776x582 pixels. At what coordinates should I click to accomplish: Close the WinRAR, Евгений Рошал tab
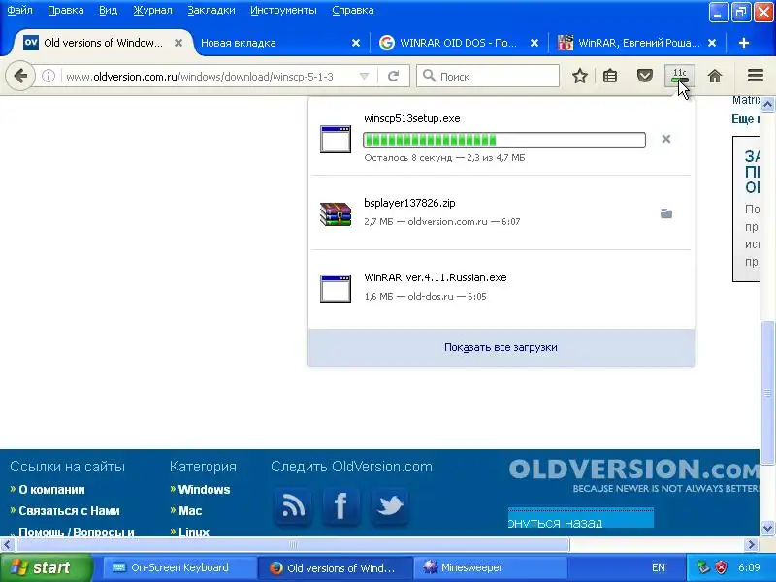point(712,43)
